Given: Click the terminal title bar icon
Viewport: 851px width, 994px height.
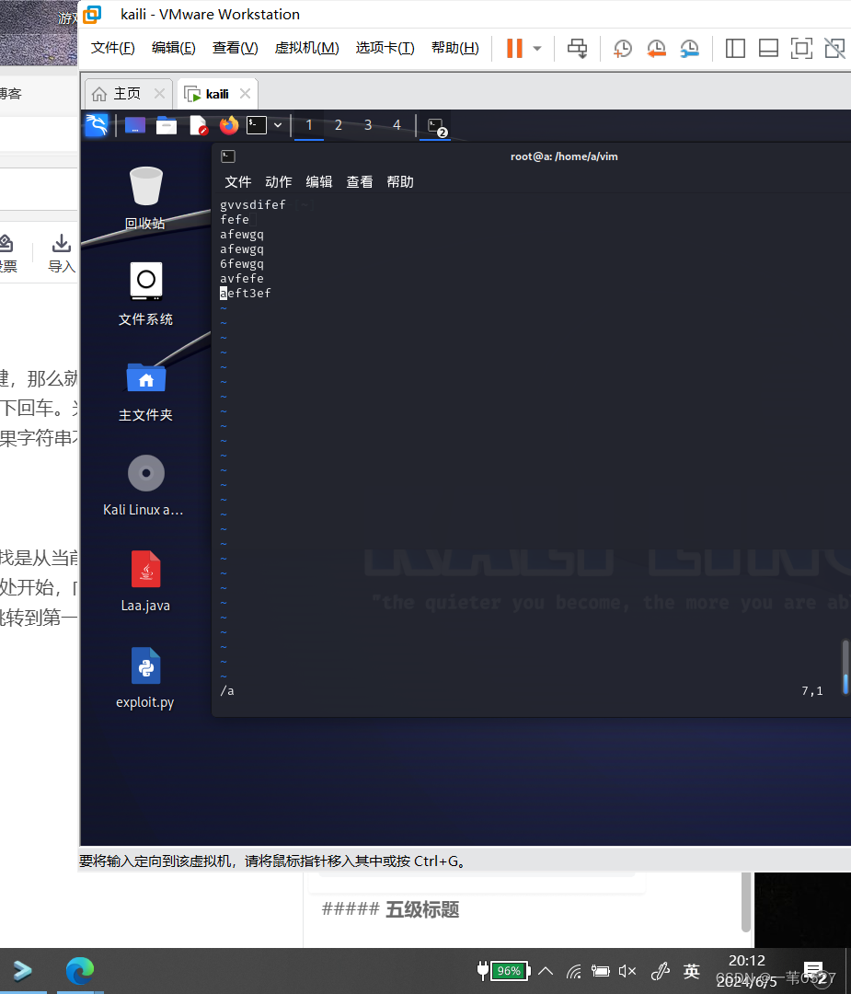Looking at the screenshot, I should (x=228, y=156).
